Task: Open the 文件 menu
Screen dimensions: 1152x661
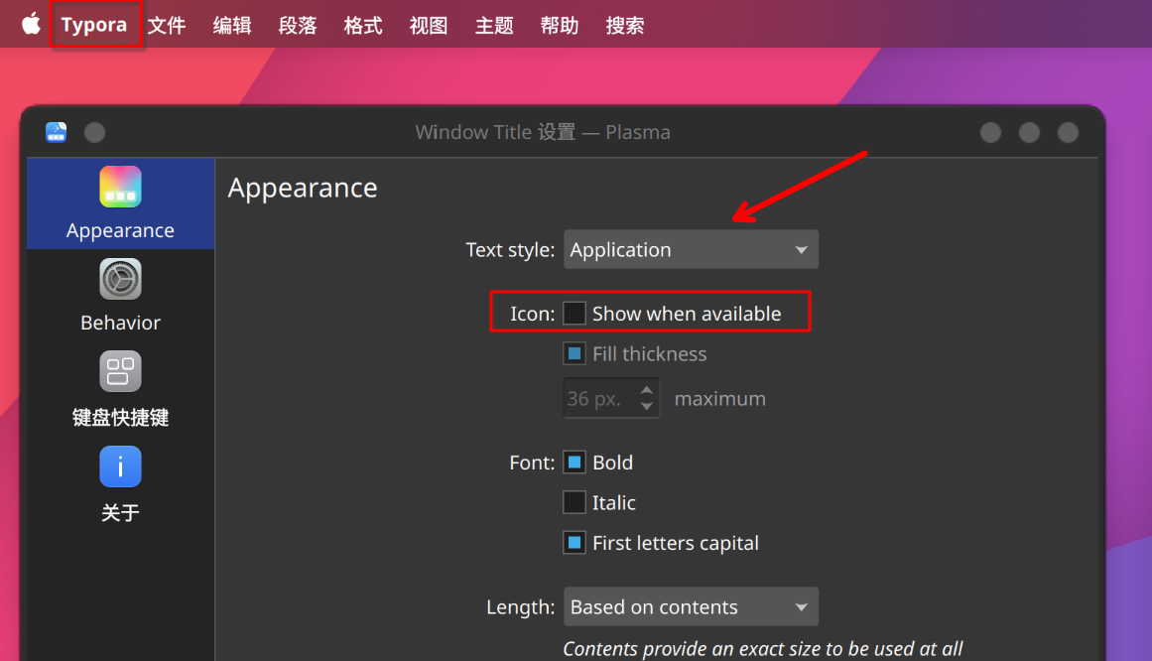Action: [167, 26]
